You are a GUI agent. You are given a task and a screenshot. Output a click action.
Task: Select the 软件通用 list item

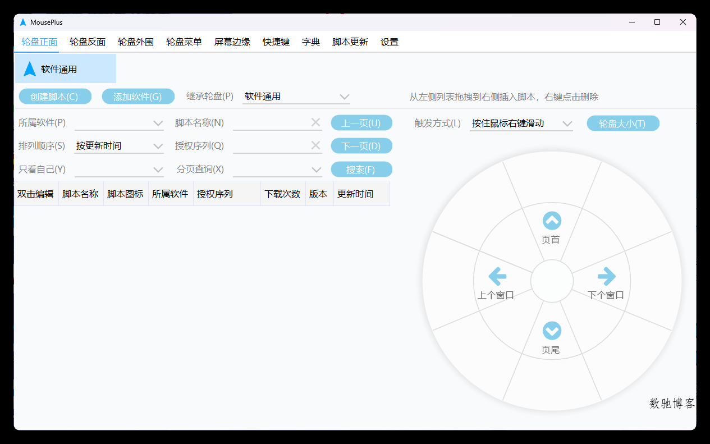[x=66, y=68]
